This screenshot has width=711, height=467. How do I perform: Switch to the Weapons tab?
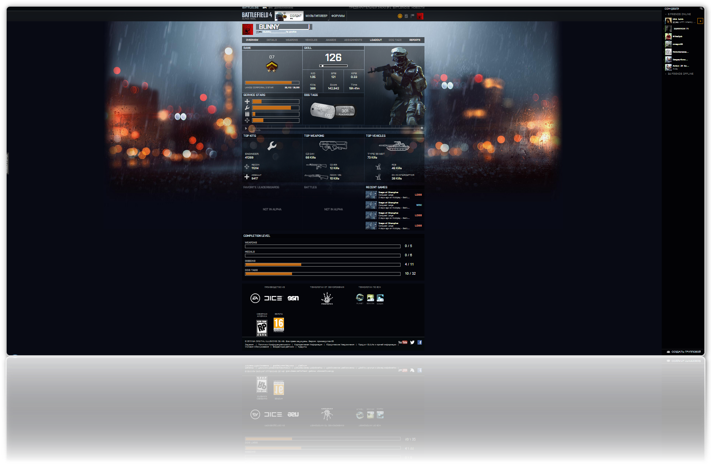(x=292, y=40)
